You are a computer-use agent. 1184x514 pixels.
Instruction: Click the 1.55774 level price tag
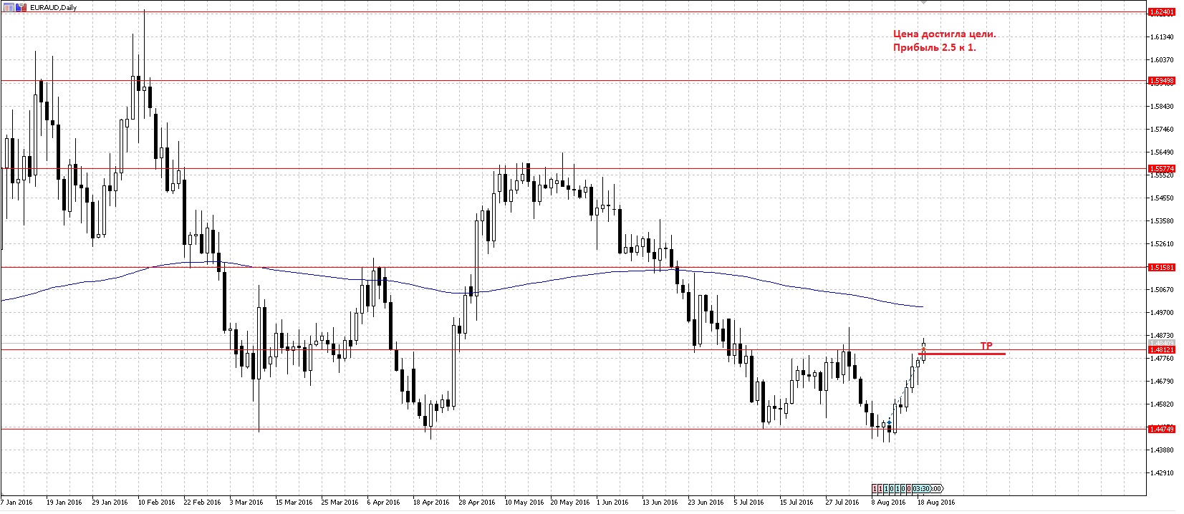click(x=1160, y=169)
